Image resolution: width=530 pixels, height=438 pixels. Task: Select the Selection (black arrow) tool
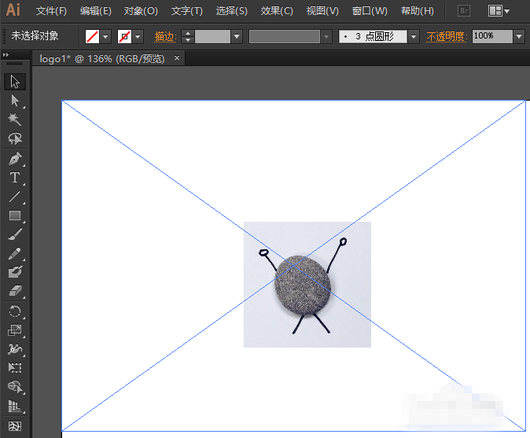pyautogui.click(x=15, y=82)
